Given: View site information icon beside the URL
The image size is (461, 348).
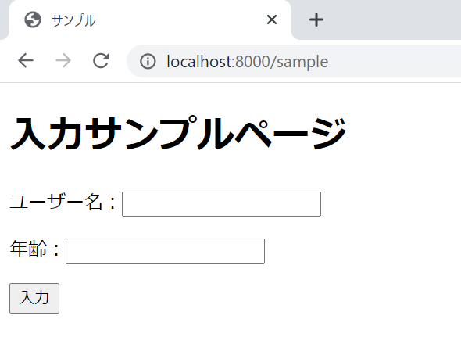Looking at the screenshot, I should [148, 61].
